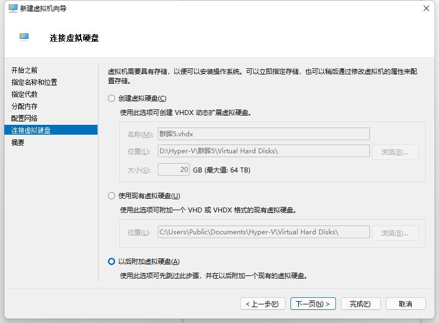Click the wizard application icon in title bar

pyautogui.click(x=12, y=9)
